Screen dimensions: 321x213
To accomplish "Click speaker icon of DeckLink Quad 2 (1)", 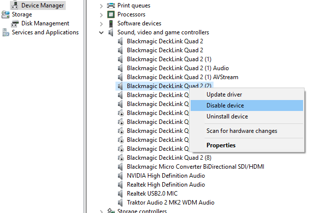I will (x=120, y=59).
